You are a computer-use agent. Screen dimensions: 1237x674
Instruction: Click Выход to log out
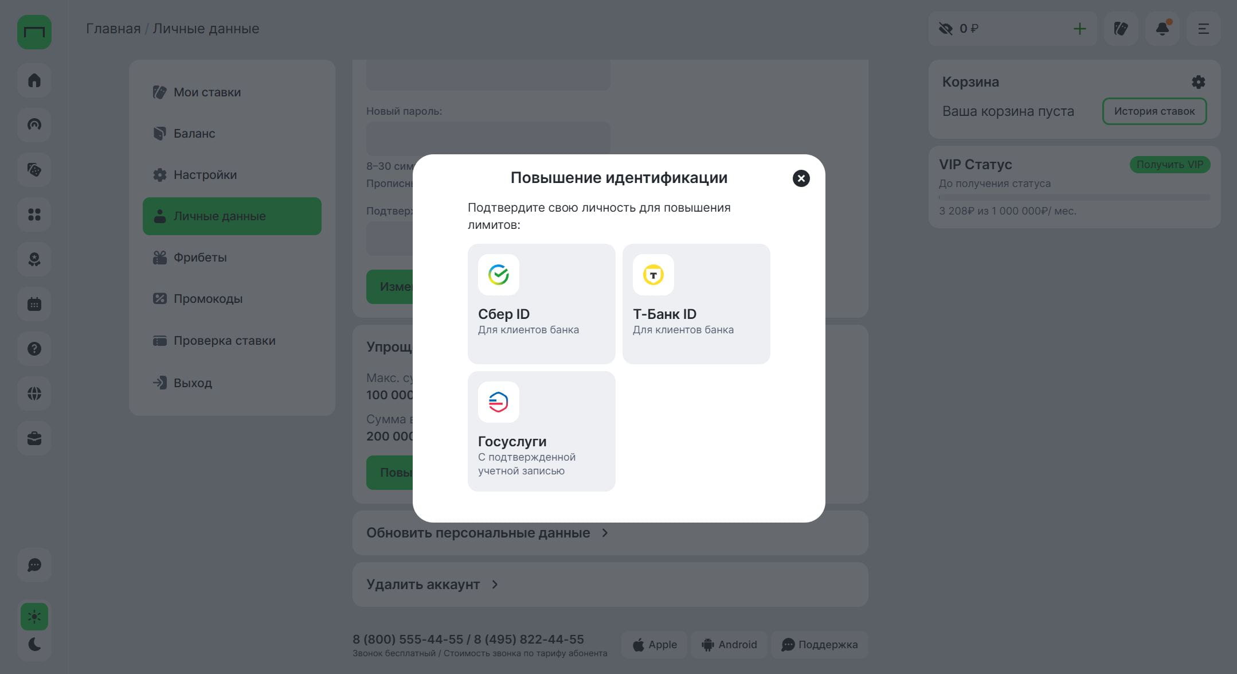pos(232,383)
